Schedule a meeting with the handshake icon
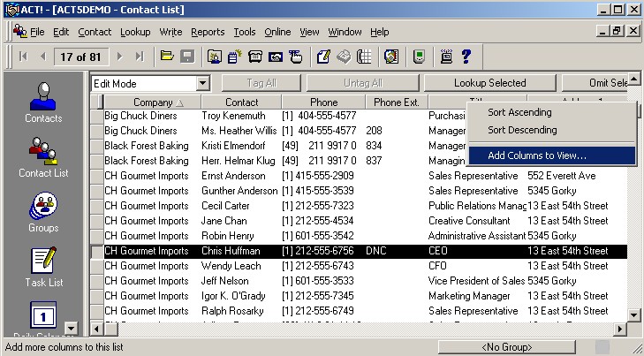The image size is (644, 356). tap(275, 57)
